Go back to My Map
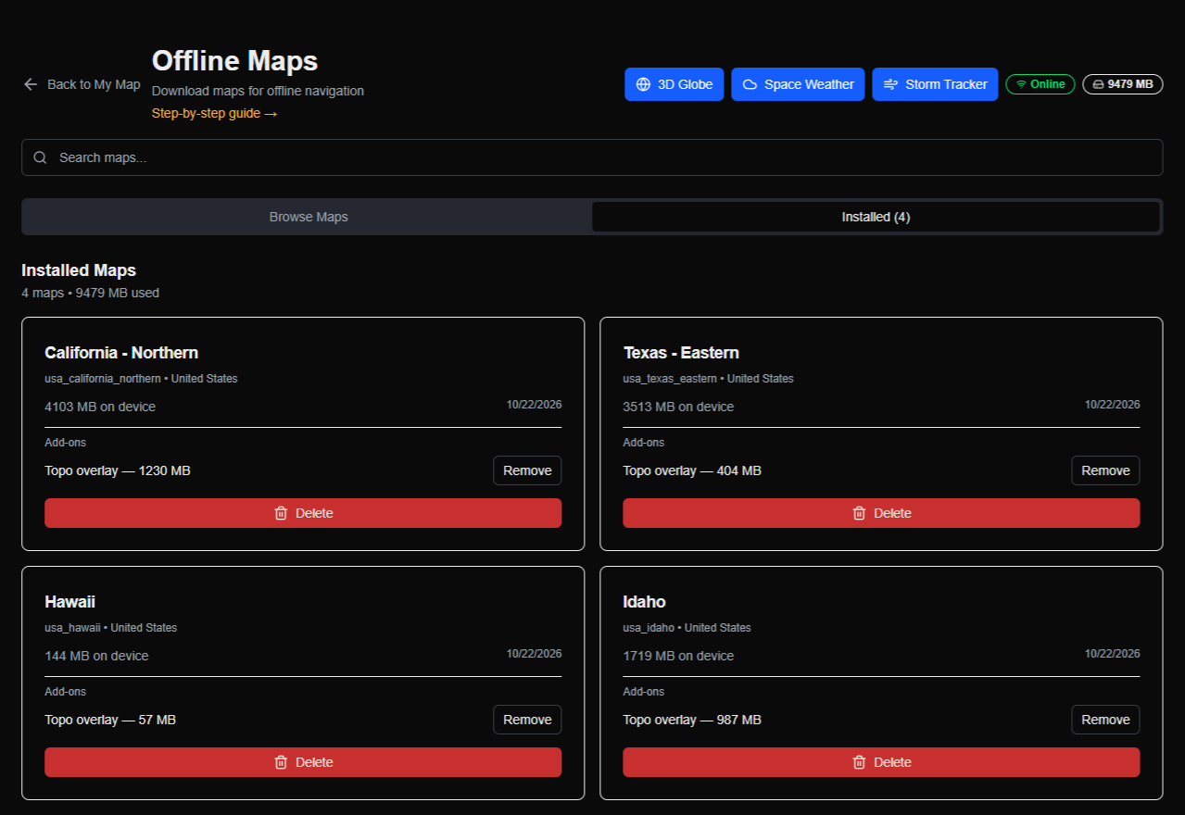 [x=82, y=84]
